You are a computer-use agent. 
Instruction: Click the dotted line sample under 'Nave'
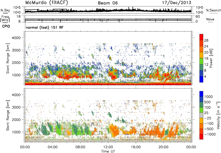tap(211, 22)
